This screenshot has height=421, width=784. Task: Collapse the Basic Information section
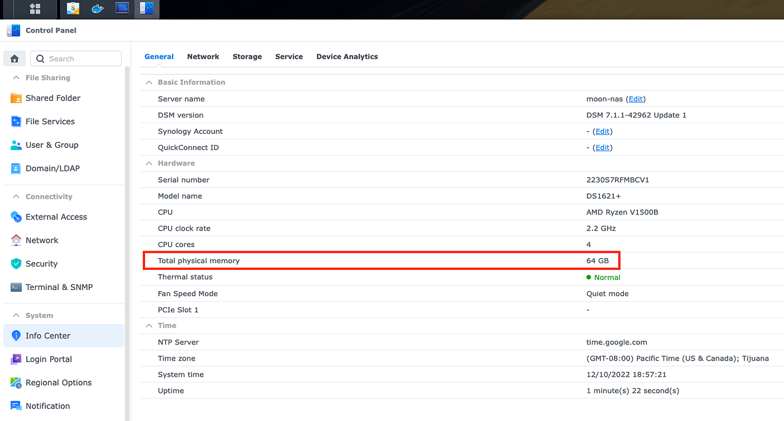coord(149,82)
